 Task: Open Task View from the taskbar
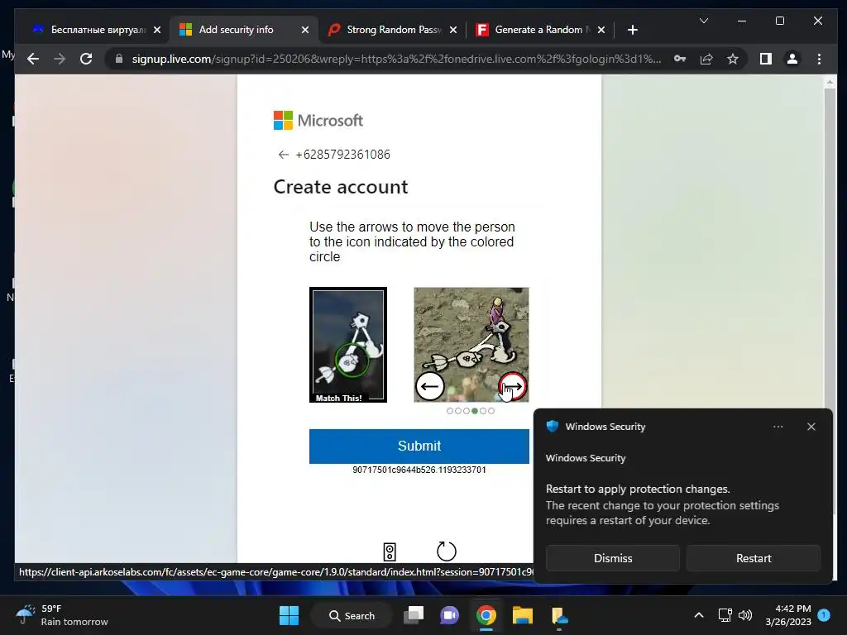[x=414, y=615]
